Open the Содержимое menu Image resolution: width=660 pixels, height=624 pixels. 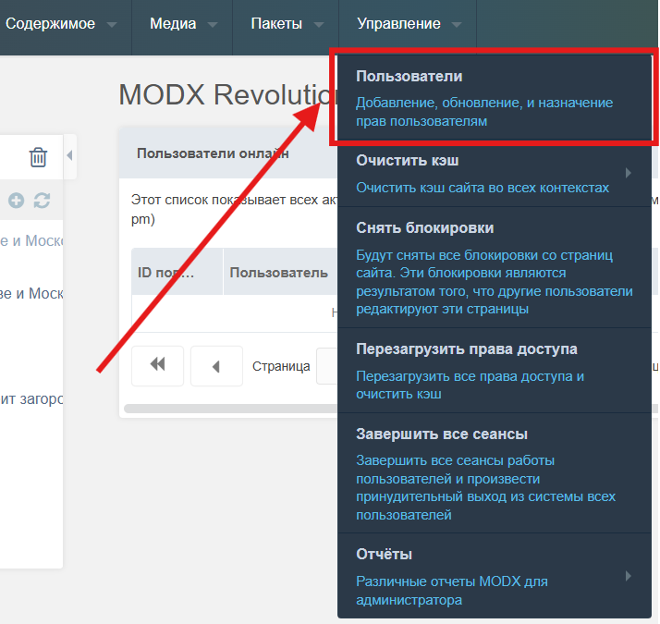(x=60, y=24)
